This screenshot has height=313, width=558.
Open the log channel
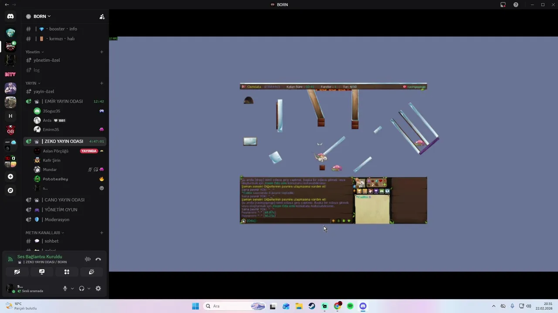(x=65, y=70)
